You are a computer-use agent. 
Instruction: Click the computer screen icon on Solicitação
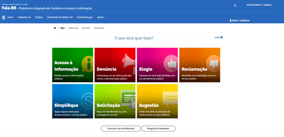click(x=128, y=99)
